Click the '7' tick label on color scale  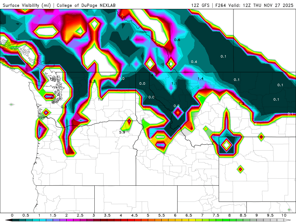coord(202,215)
